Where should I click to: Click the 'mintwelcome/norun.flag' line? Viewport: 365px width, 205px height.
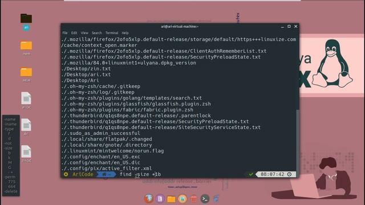pyautogui.click(x=112, y=151)
